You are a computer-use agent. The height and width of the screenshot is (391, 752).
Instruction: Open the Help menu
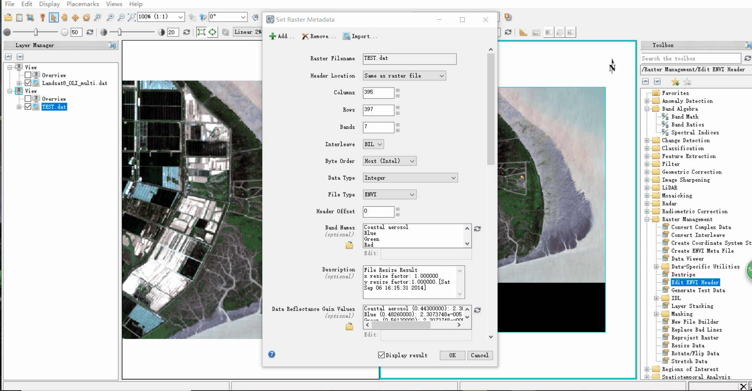(x=136, y=4)
